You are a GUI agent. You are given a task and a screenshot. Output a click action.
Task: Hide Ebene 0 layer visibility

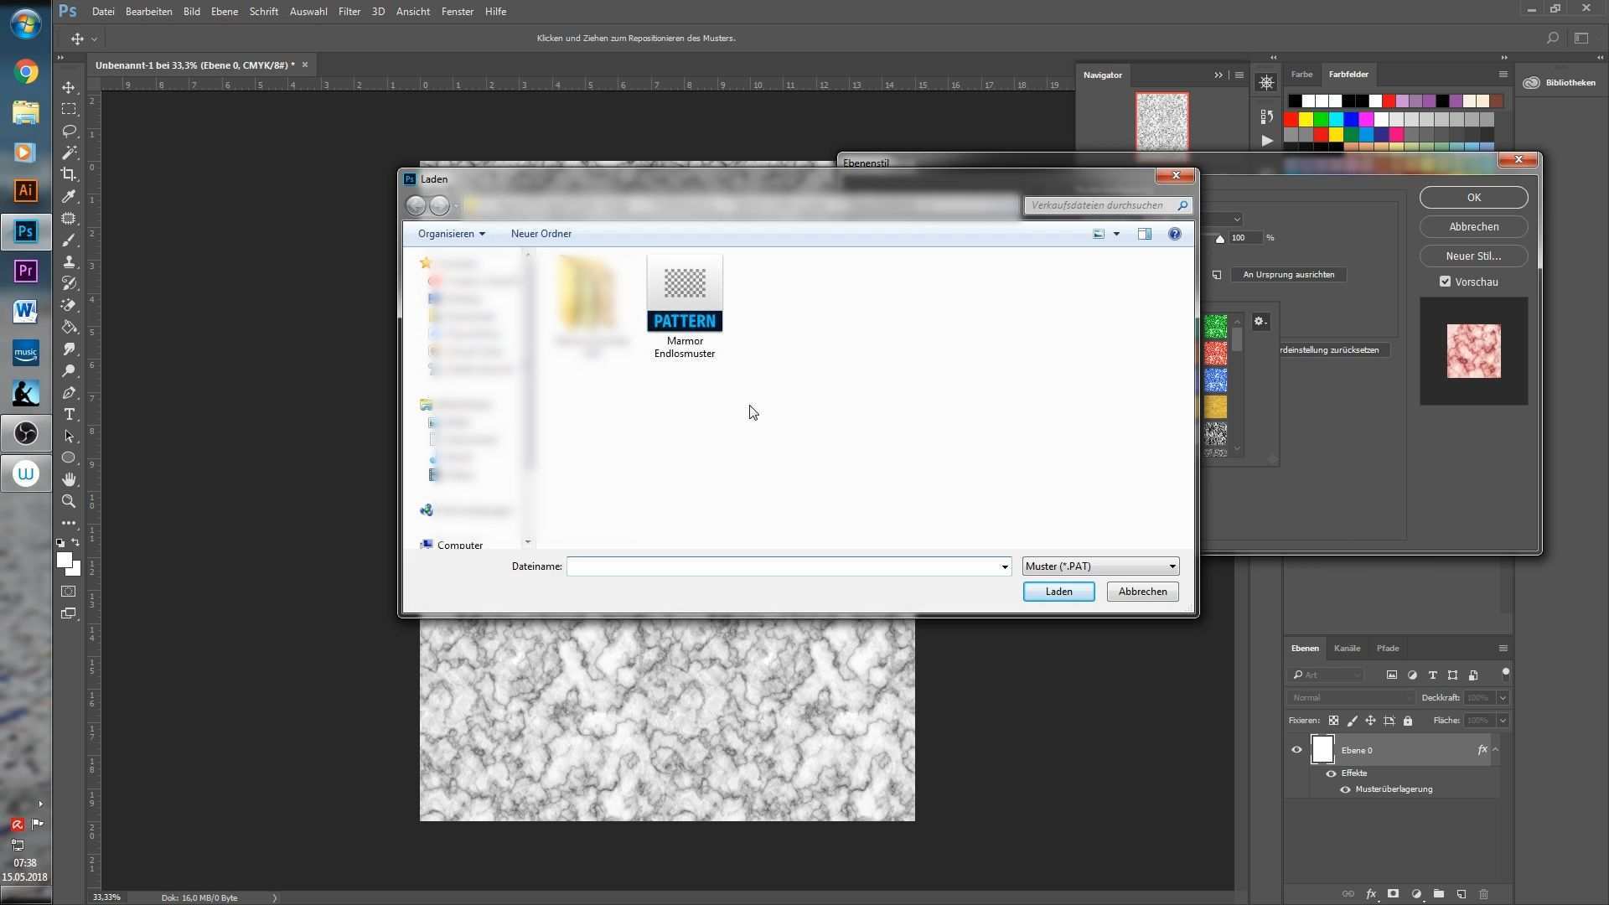click(x=1296, y=750)
